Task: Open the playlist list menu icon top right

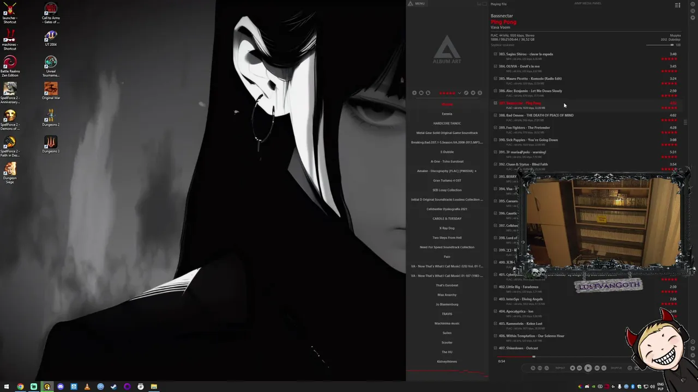Action: pos(678,5)
